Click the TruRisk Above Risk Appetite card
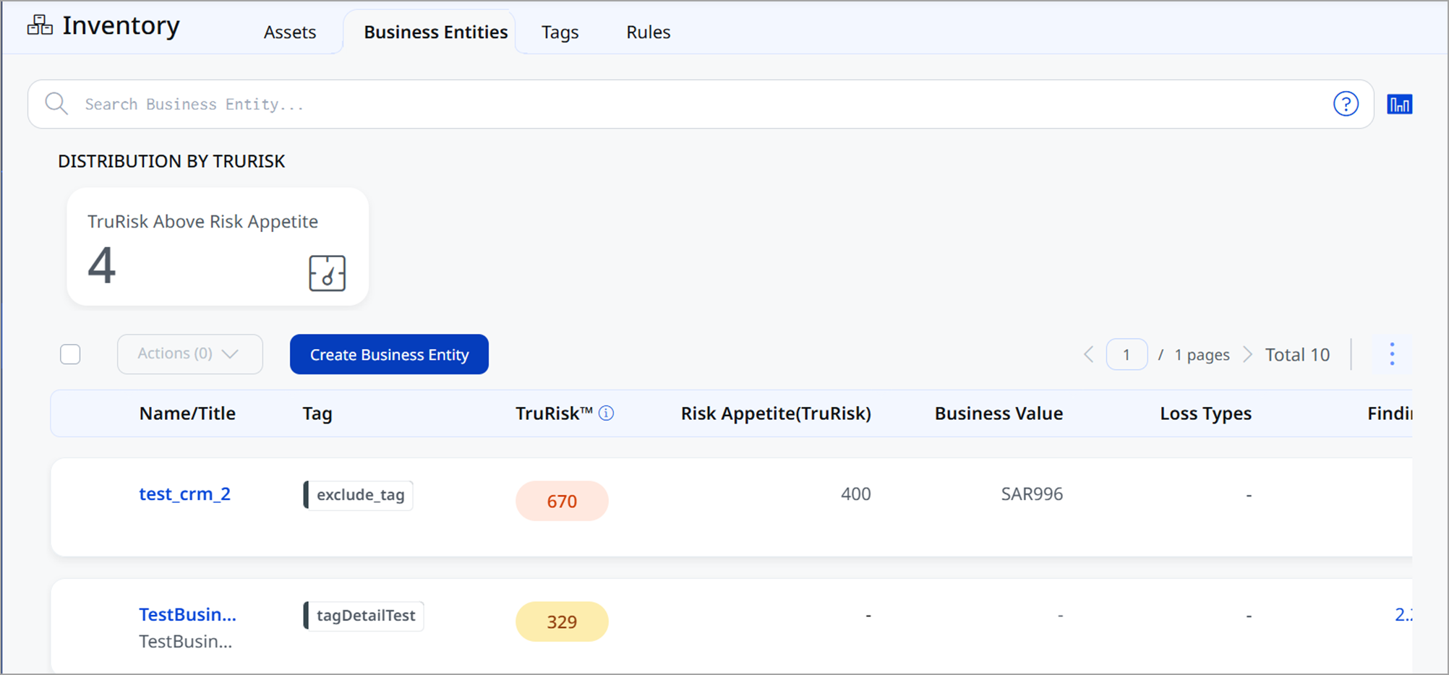 click(x=217, y=246)
